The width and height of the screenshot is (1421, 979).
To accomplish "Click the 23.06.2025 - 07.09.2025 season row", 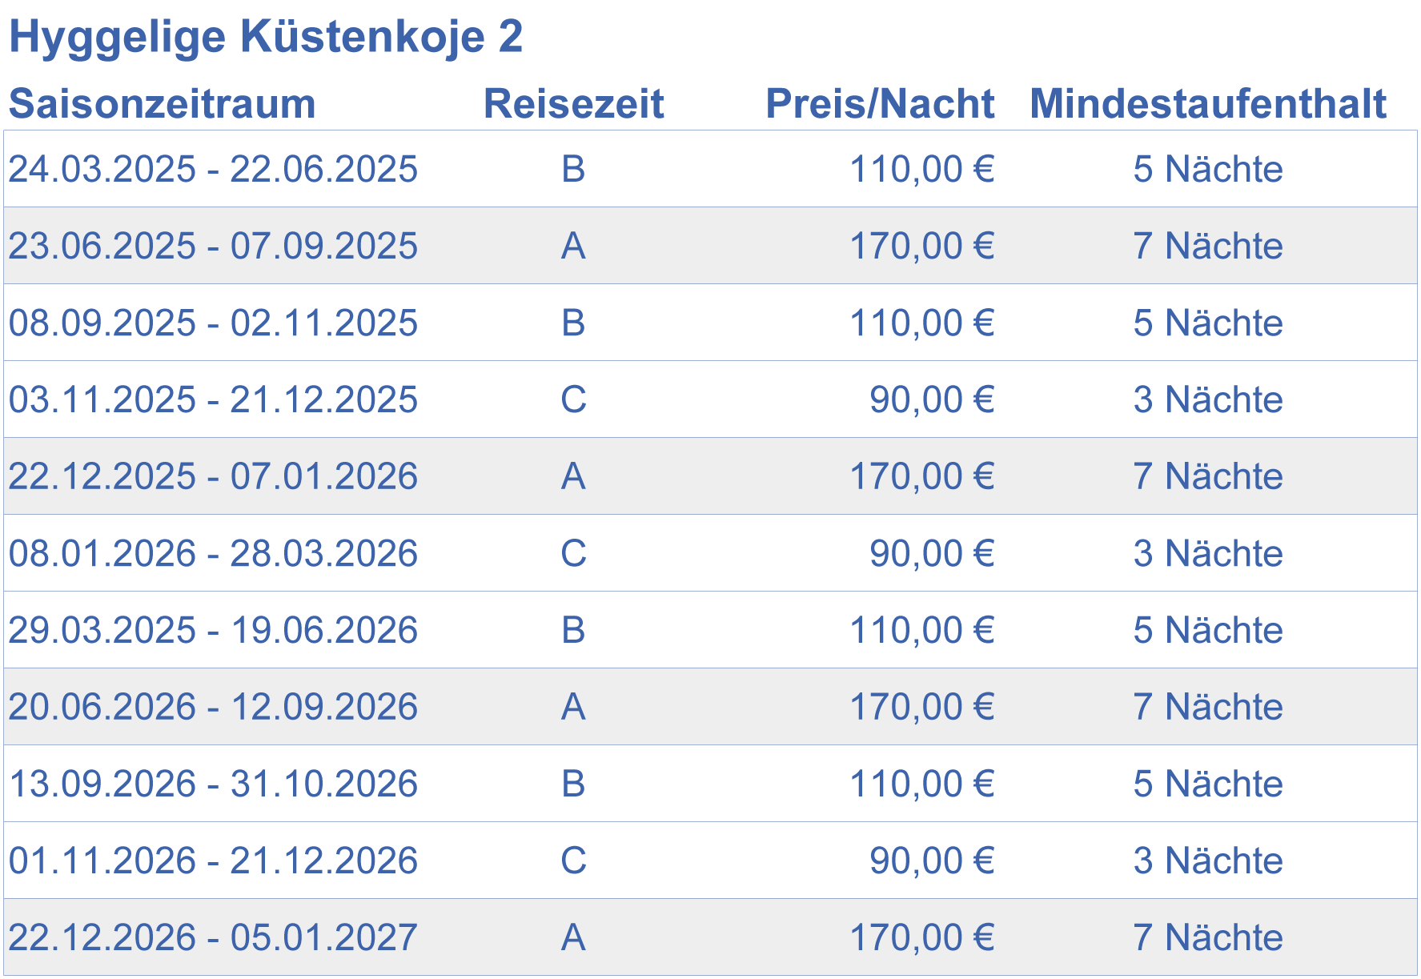I will [710, 246].
